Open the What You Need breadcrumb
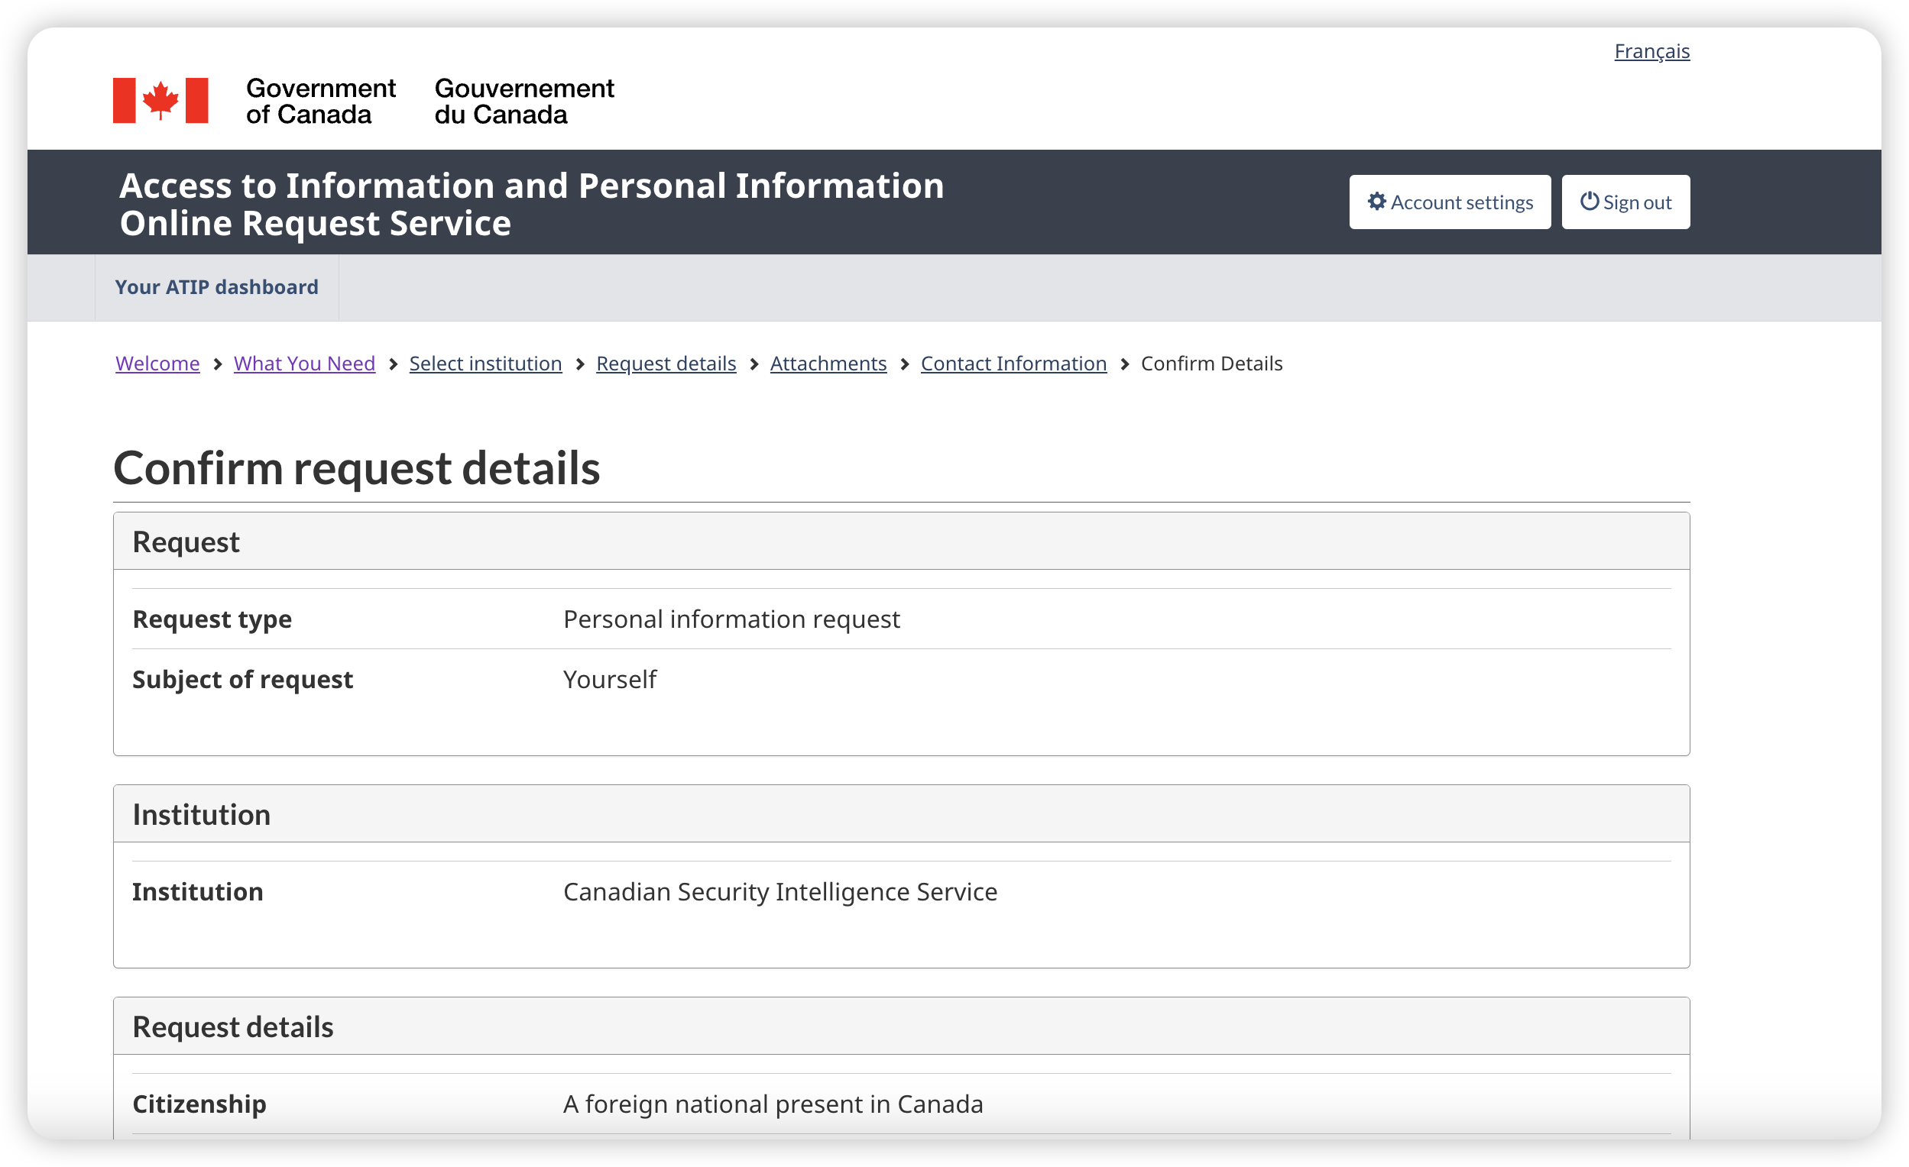1909x1167 pixels. (304, 364)
